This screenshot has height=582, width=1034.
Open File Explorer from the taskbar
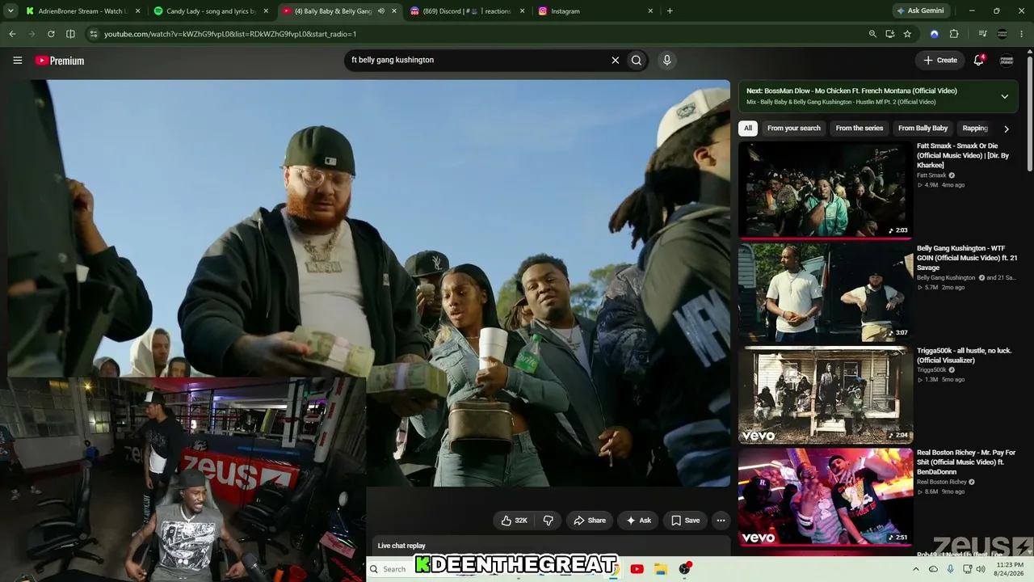click(660, 569)
